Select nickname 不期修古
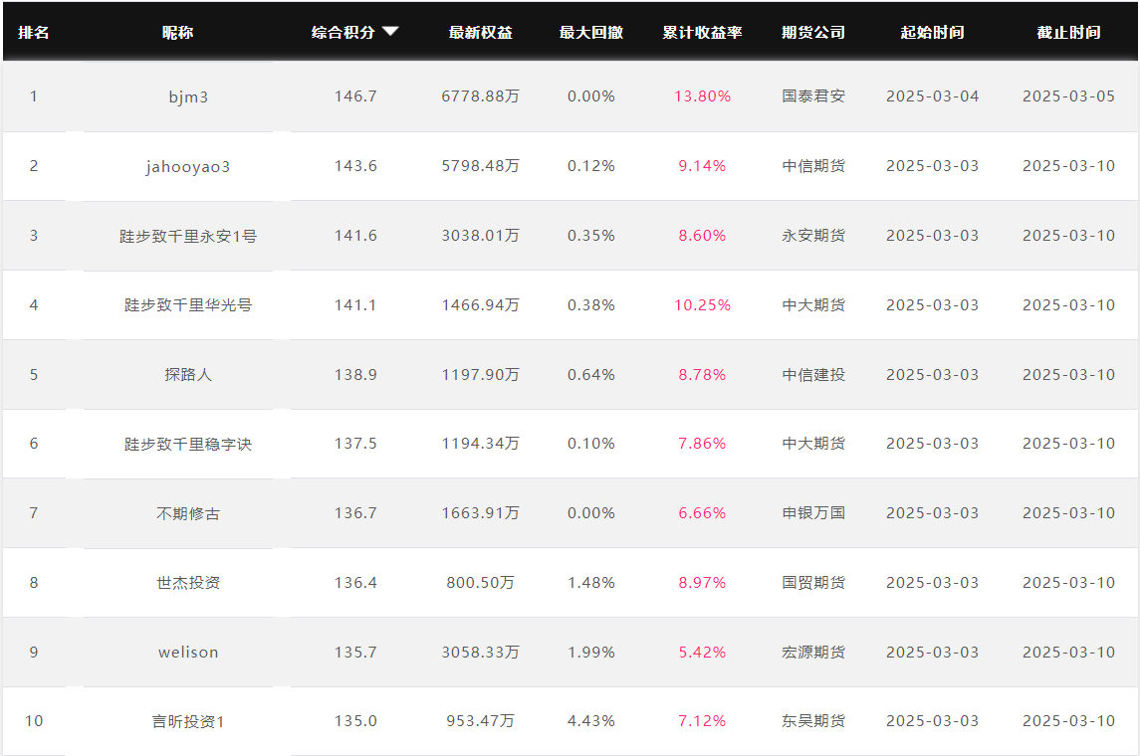This screenshot has height=756, width=1140. pos(188,514)
